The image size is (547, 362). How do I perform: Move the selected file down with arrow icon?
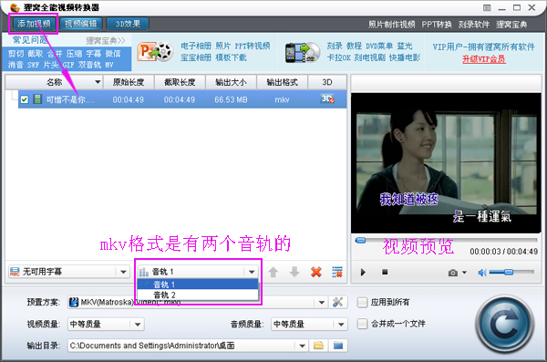click(294, 272)
